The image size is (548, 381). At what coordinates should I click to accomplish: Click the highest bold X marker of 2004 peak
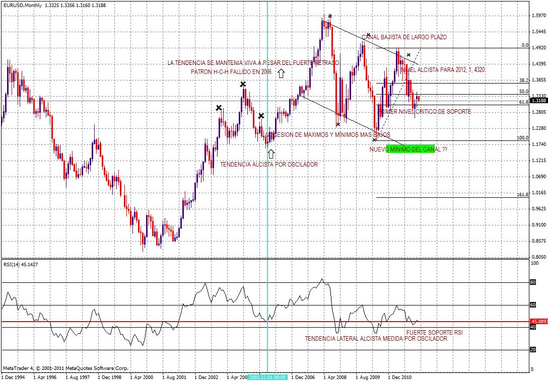click(x=243, y=84)
